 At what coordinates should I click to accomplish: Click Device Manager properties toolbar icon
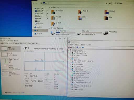74,47
